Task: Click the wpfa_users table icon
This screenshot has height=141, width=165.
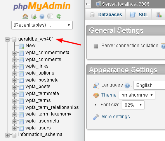Action: coord(21,128)
